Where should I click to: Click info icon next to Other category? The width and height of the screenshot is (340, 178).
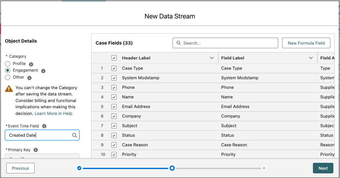pos(29,78)
